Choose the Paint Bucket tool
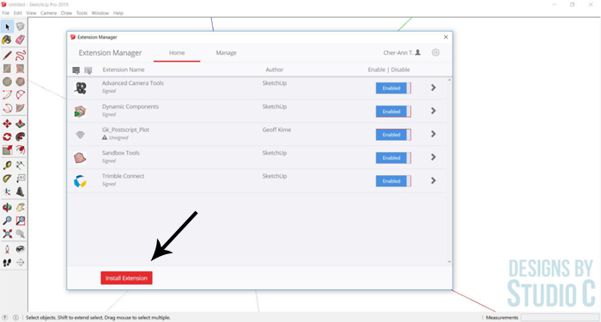Image resolution: width=601 pixels, height=322 pixels. pyautogui.click(x=7, y=39)
